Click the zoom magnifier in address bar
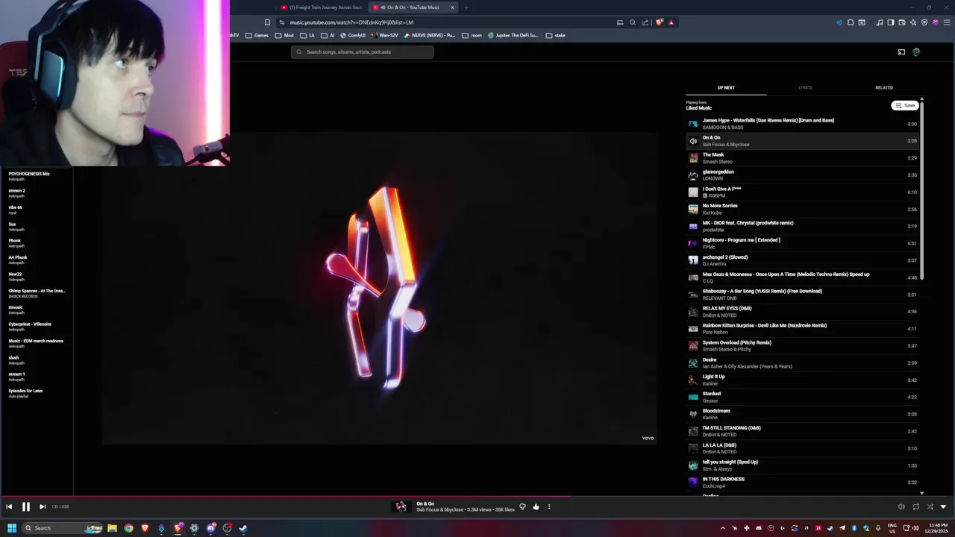Viewport: 955px width, 537px height. pos(633,22)
